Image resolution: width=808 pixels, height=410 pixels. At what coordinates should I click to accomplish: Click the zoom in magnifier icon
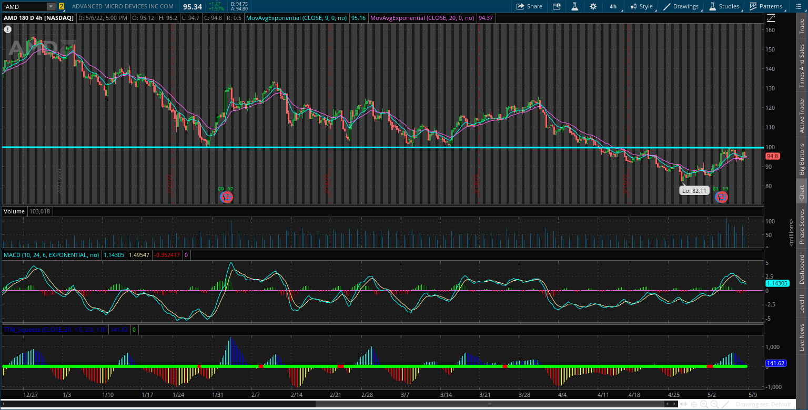click(704, 404)
